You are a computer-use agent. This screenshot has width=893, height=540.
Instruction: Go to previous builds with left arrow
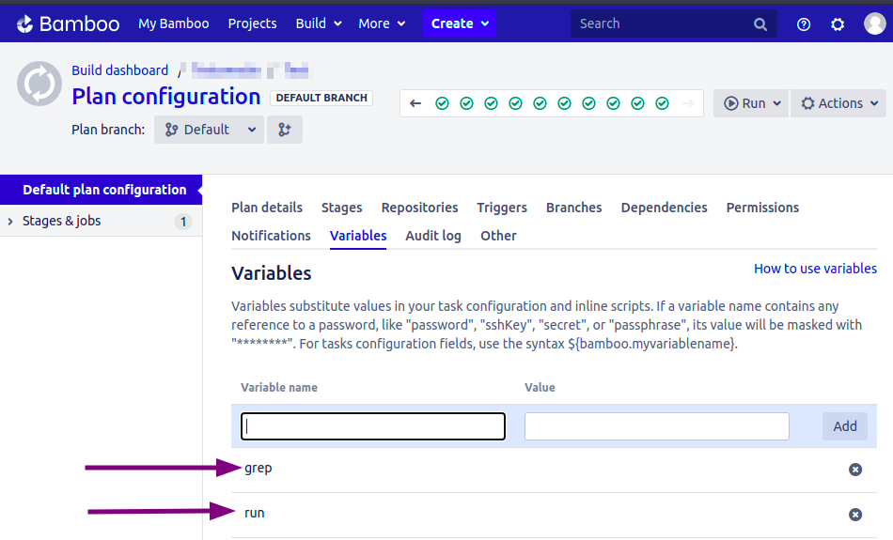click(415, 103)
